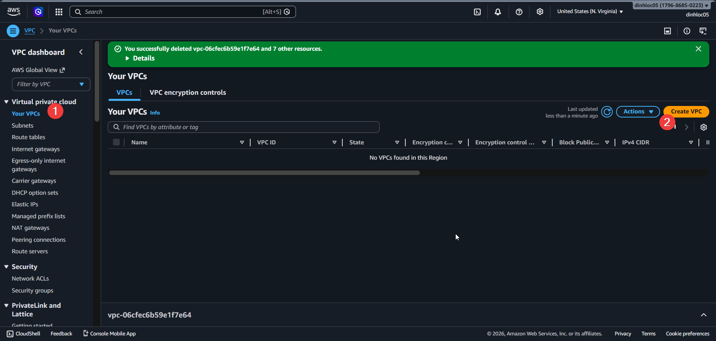716x341 pixels.
Task: Click the AWS home logo
Action: 13,11
